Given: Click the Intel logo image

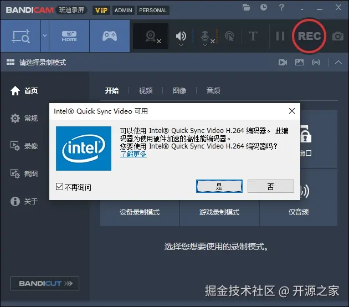Looking at the screenshot, I should click(84, 149).
